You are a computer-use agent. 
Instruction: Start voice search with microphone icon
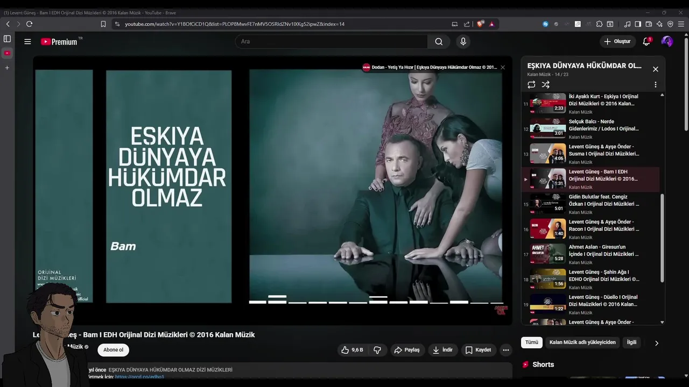pos(463,41)
